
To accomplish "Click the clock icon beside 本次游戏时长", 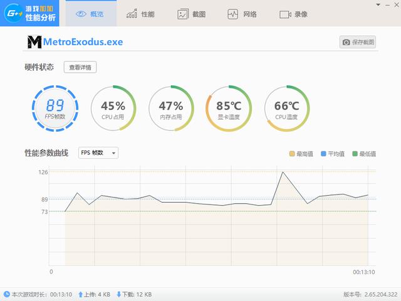I will [7, 294].
